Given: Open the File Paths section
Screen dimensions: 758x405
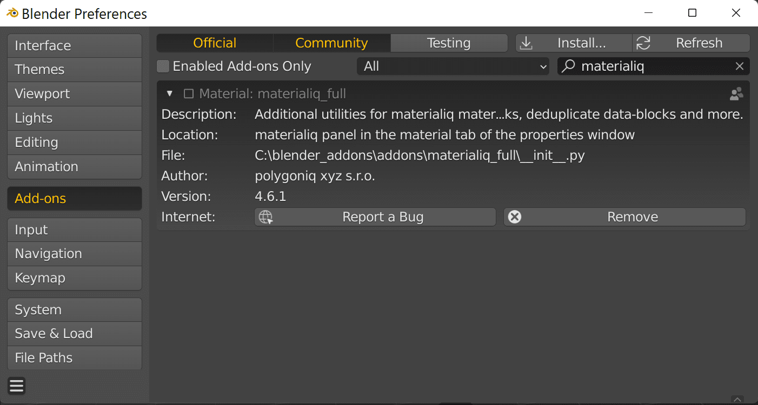Looking at the screenshot, I should 75,358.
